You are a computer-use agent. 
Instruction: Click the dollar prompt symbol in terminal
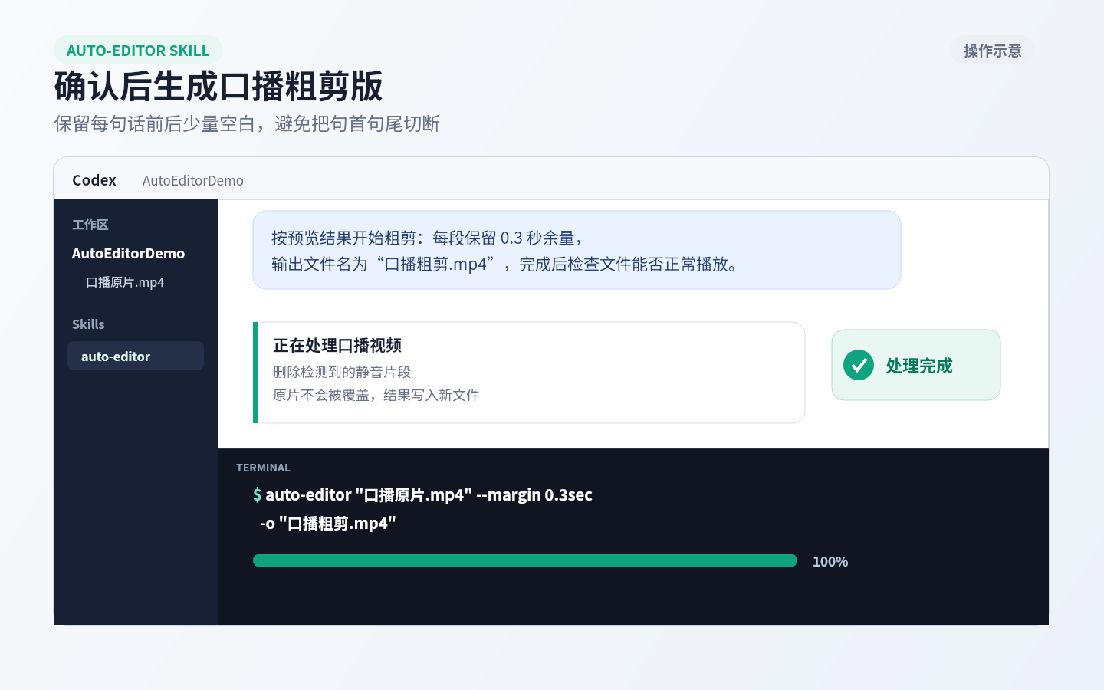pyautogui.click(x=258, y=495)
